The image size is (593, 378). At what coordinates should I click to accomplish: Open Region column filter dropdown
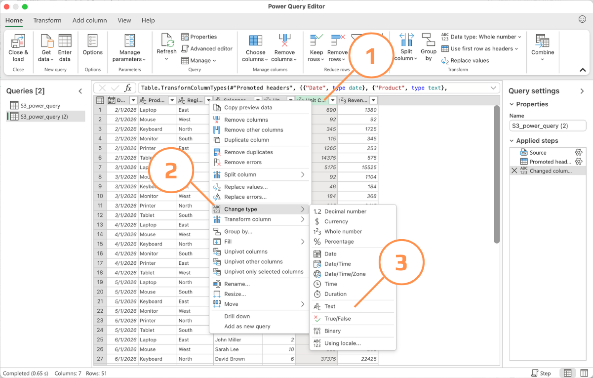pos(208,100)
